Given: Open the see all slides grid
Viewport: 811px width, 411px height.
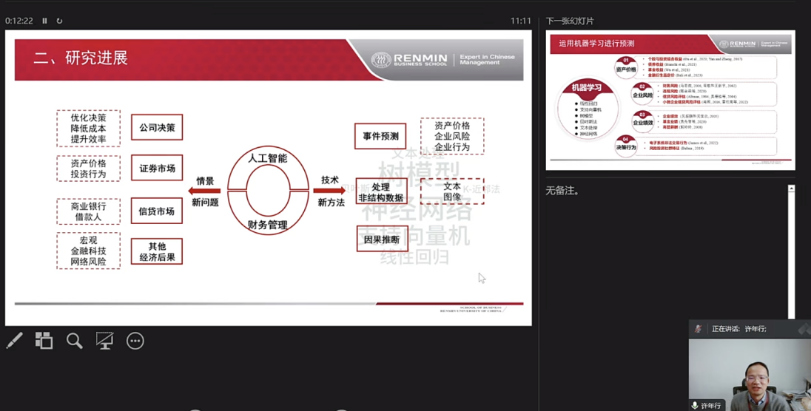Looking at the screenshot, I should [44, 341].
